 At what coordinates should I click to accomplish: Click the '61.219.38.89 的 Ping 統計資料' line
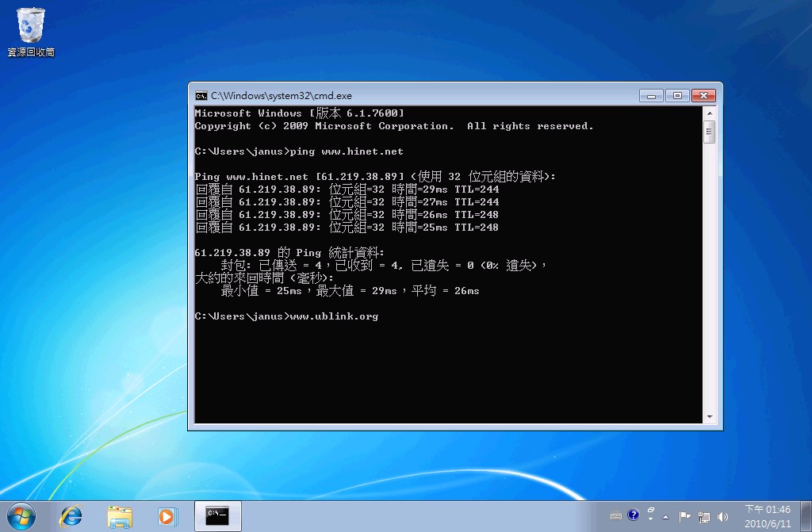289,253
